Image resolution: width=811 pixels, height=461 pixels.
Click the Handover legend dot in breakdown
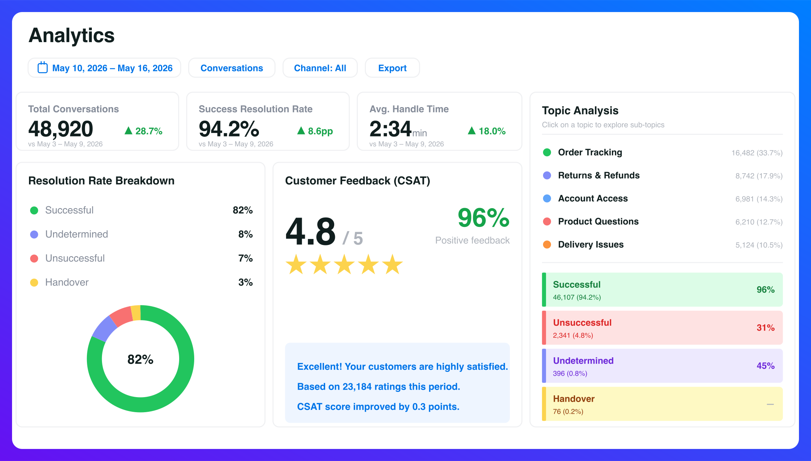click(34, 283)
